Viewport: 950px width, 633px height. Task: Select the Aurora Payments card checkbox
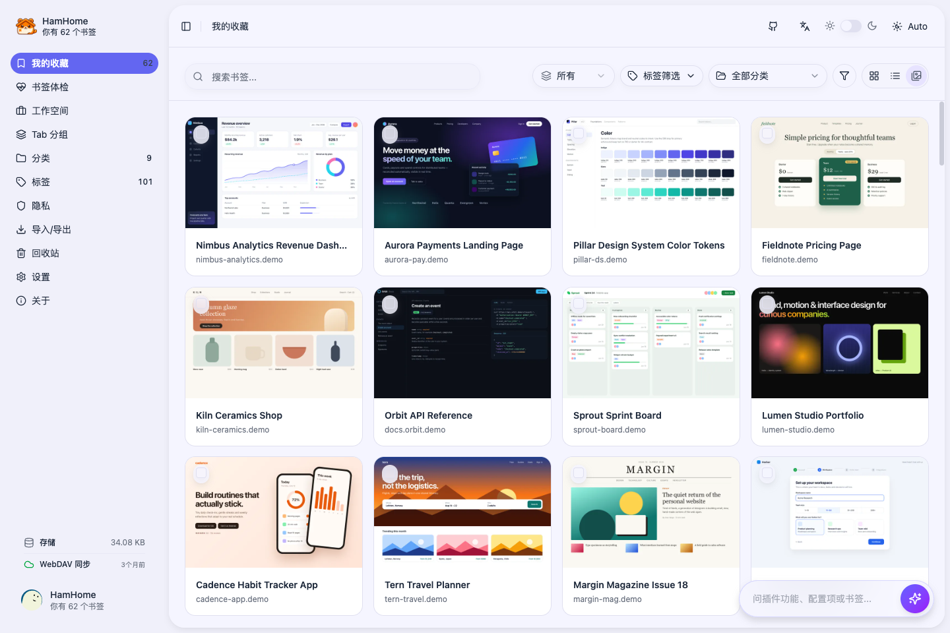tap(390, 135)
